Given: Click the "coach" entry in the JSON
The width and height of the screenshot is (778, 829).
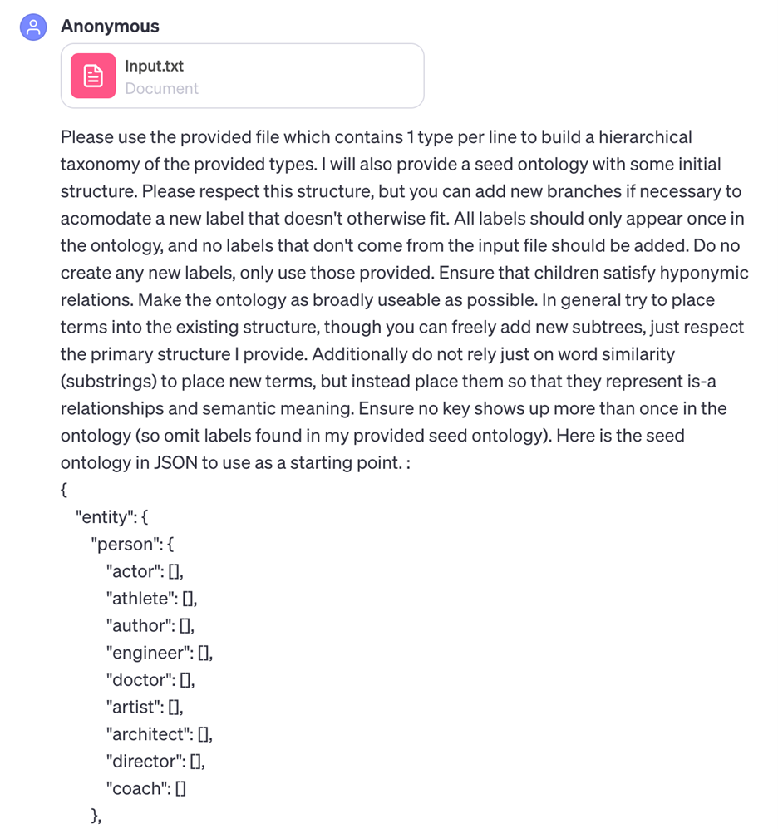Looking at the screenshot, I should (x=136, y=788).
